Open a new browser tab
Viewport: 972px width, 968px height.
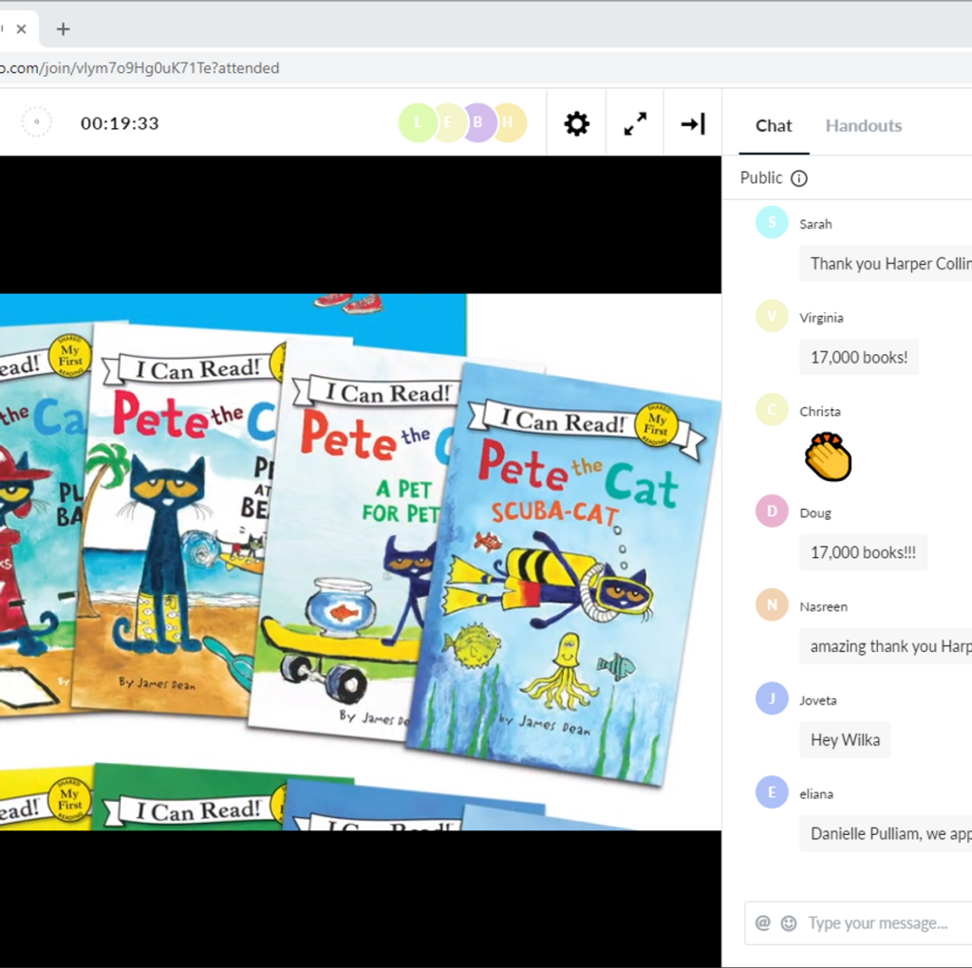click(x=63, y=28)
